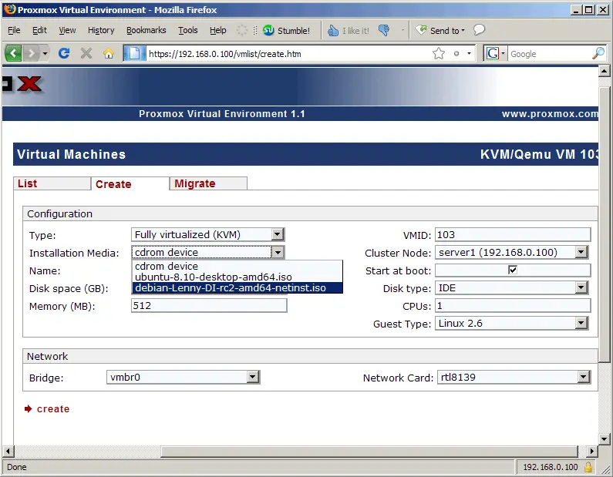Click the thumbs-up I like it! button
Screen dimensions: 613x477
(348, 31)
